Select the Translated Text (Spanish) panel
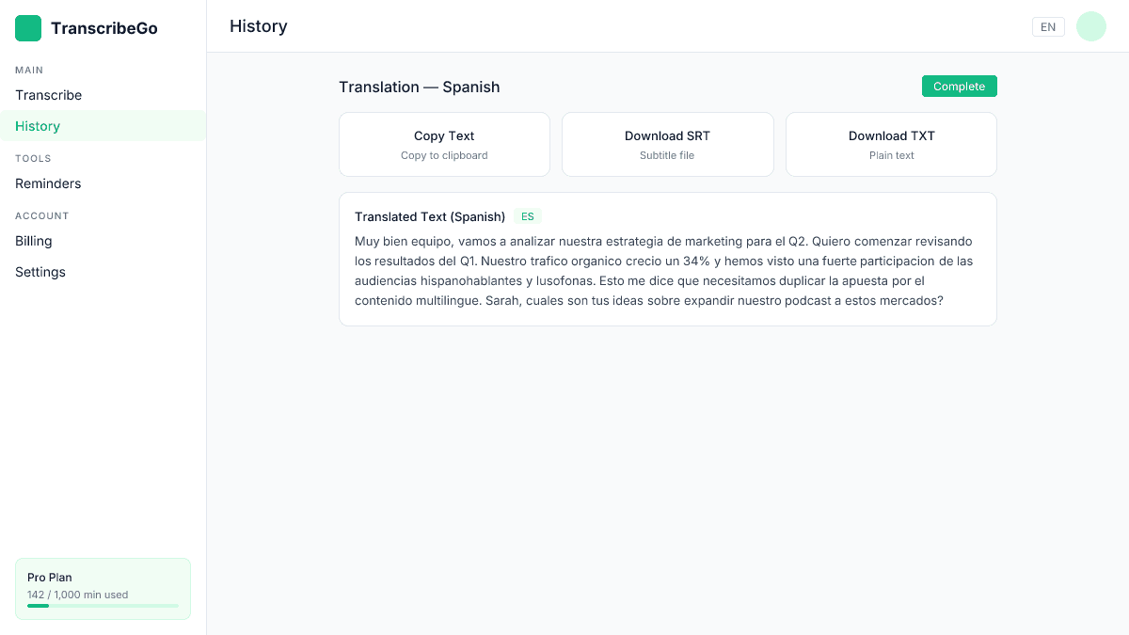 click(x=667, y=259)
